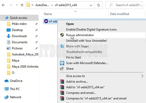Unpin Pictures using its pin icon
146x103 pixels.
click(36, 48)
